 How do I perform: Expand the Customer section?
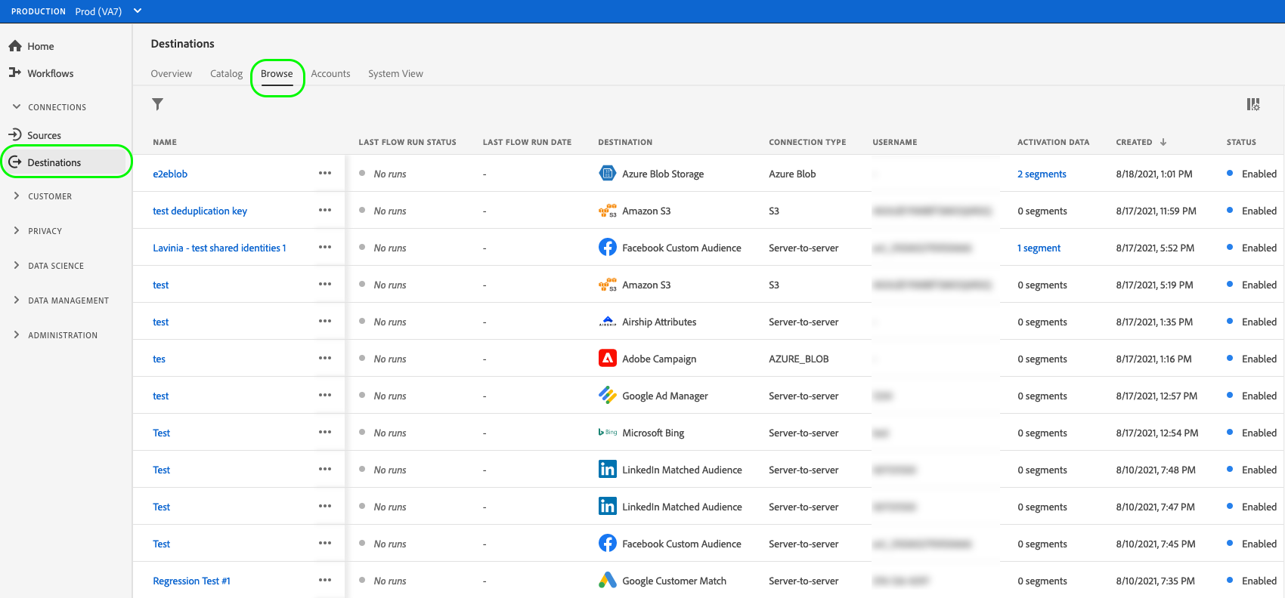pos(17,196)
